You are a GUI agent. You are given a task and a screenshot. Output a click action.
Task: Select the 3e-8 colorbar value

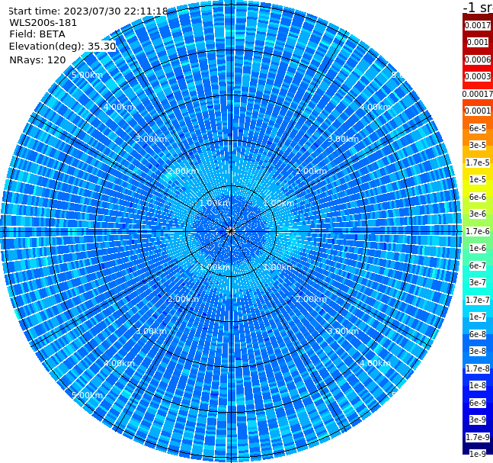point(478,351)
